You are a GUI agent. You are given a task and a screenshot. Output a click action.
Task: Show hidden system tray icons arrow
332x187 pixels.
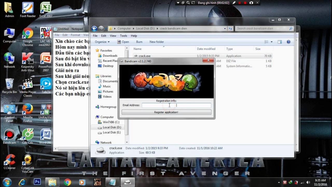point(279,182)
